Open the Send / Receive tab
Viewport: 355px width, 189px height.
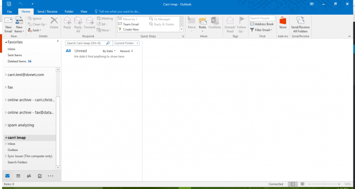tap(47, 12)
